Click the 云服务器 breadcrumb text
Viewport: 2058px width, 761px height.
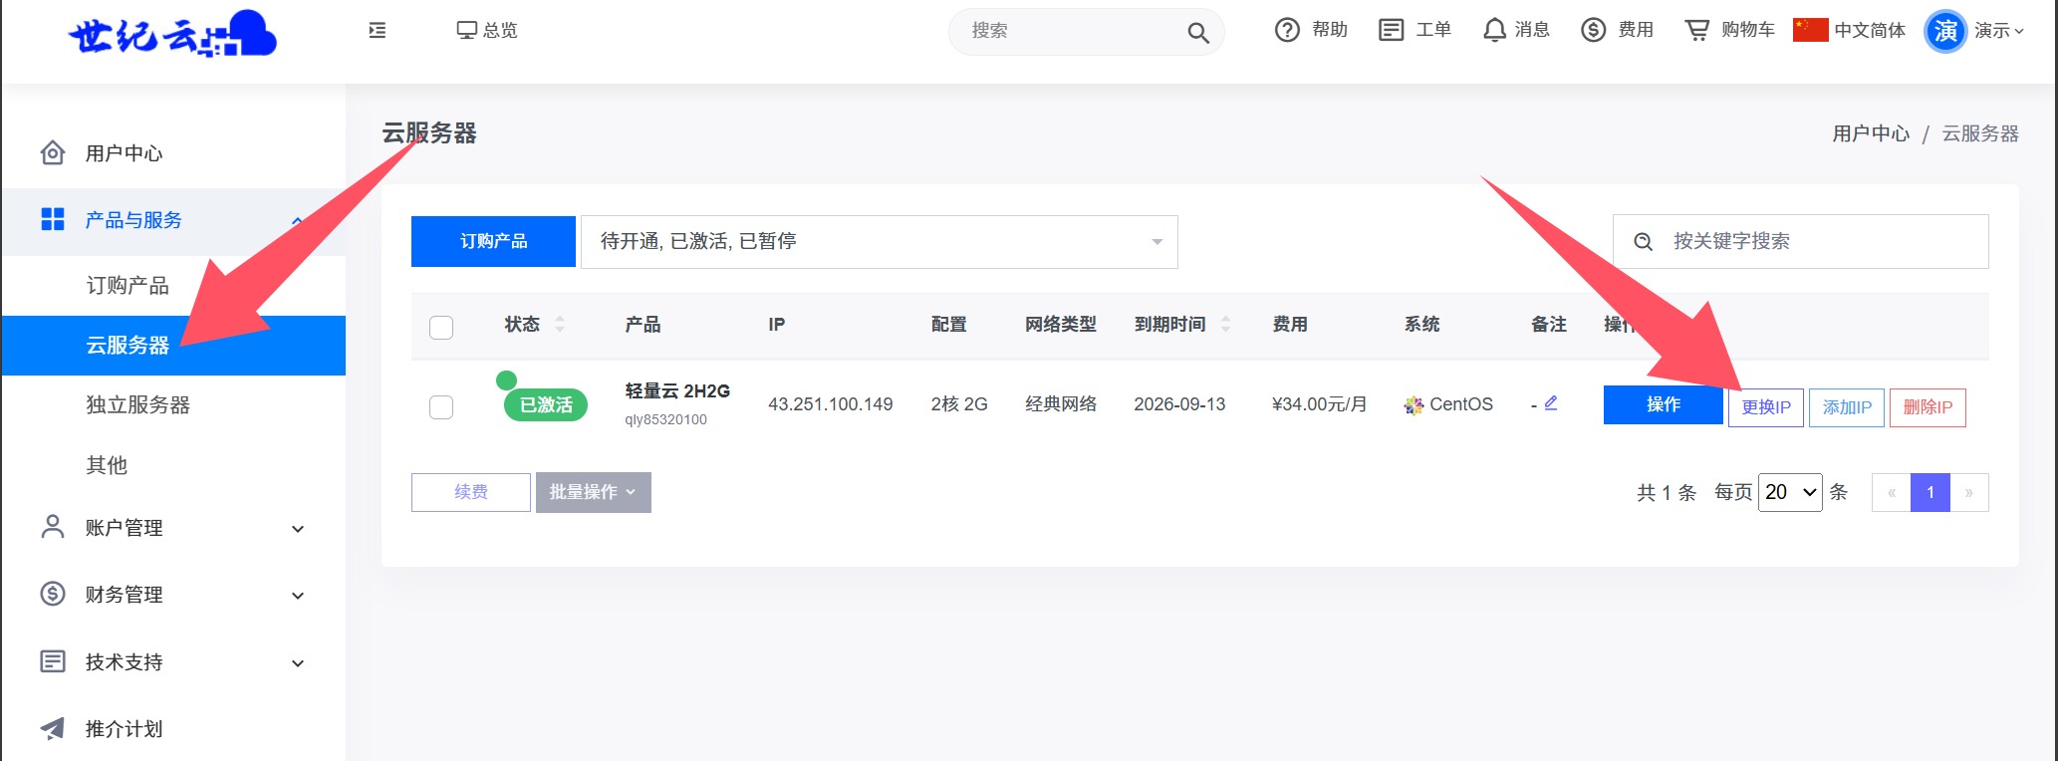click(1980, 133)
